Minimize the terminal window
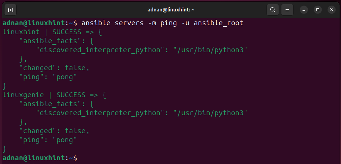The image size is (341, 164). (x=304, y=10)
